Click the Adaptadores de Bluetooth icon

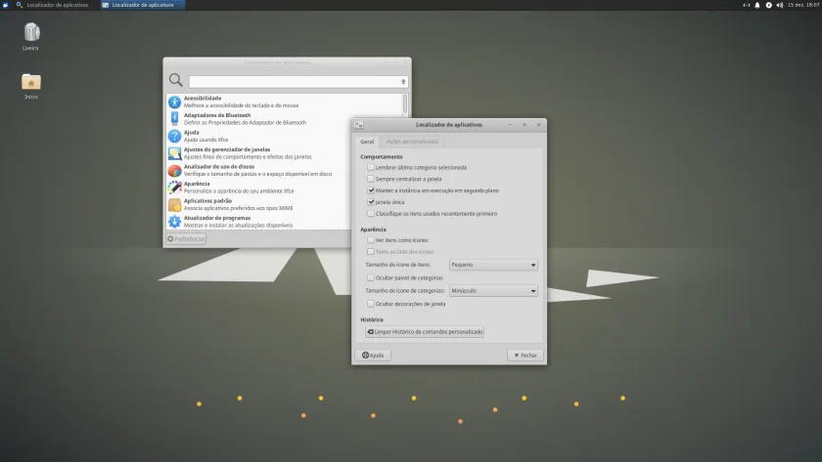point(174,119)
